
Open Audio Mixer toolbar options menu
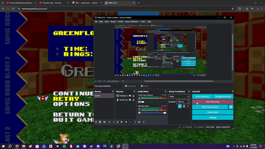tap(144, 122)
